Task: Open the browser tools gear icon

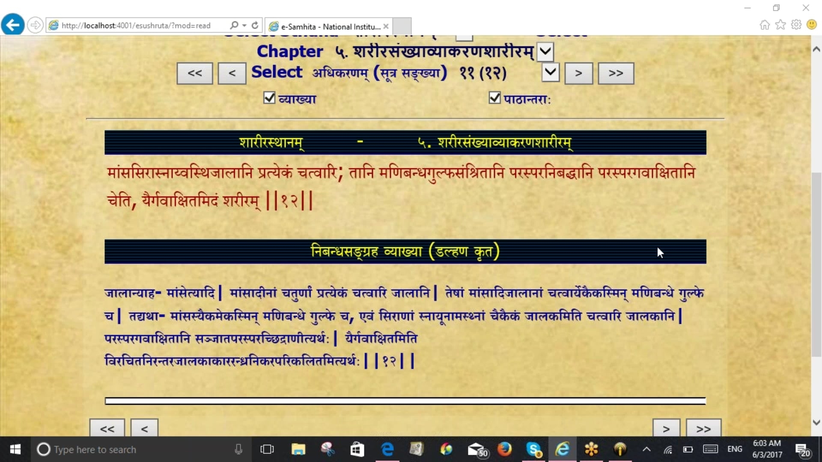Action: (x=796, y=25)
